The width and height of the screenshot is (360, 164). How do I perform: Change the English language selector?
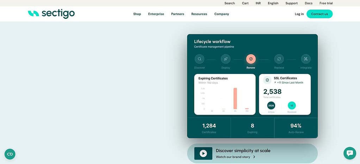click(273, 3)
